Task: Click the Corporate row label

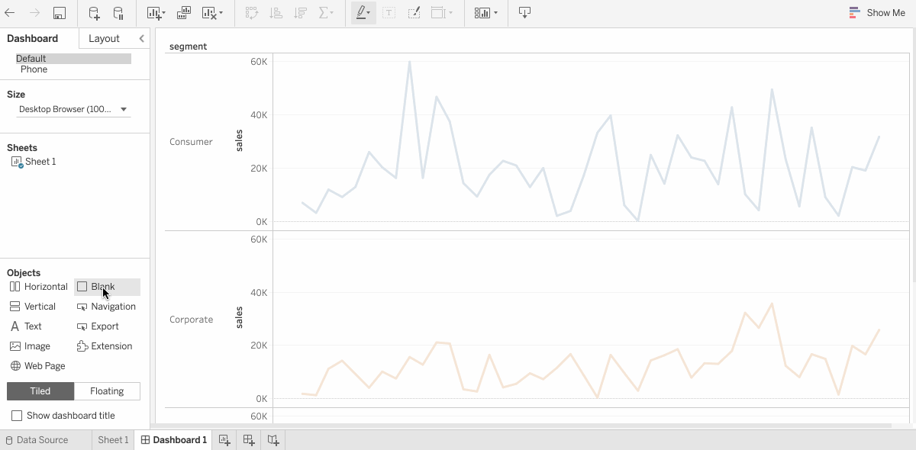Action: (x=191, y=320)
